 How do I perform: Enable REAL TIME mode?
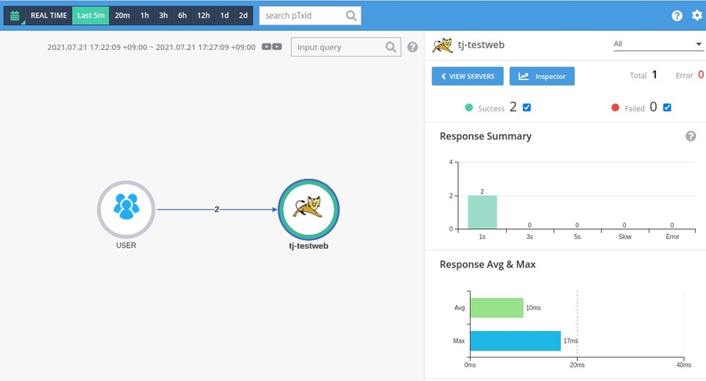click(49, 16)
